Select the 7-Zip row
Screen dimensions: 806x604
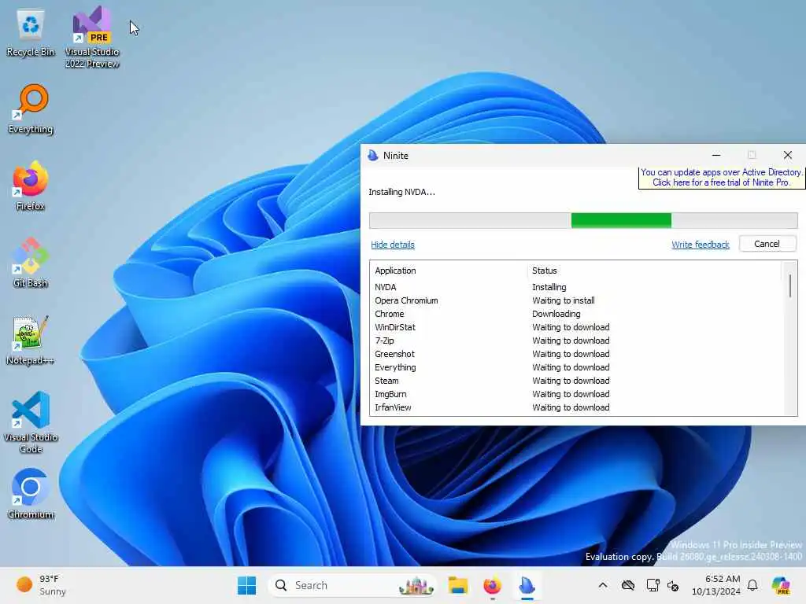pyautogui.click(x=577, y=341)
